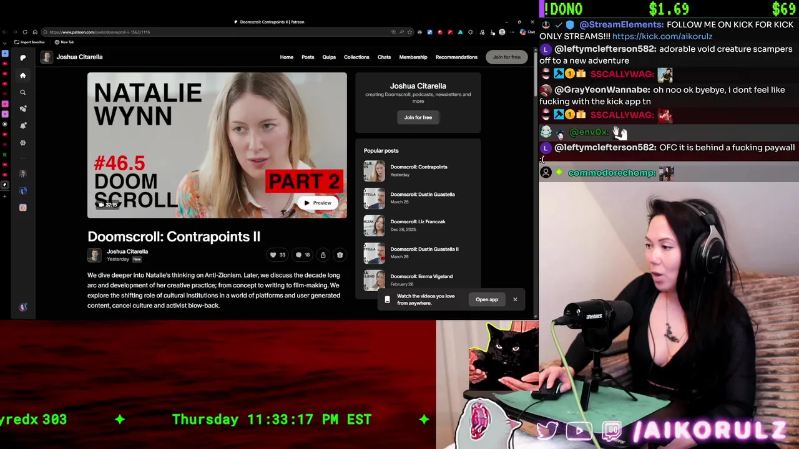Open Chats tab
The image size is (799, 449).
[384, 57]
